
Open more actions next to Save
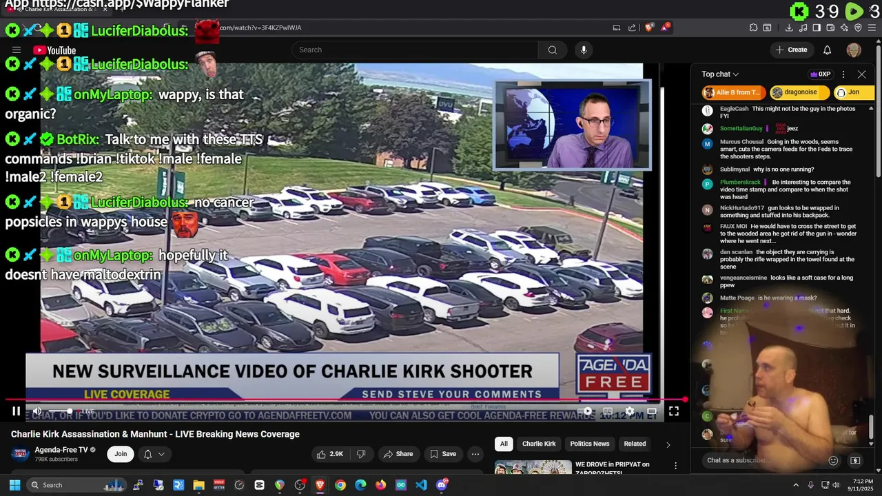[x=475, y=454]
